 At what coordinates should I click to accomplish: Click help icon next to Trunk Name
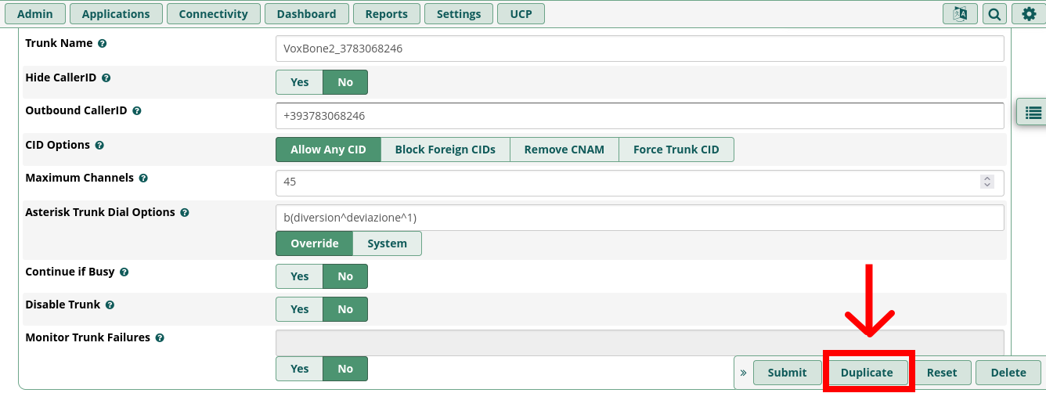click(103, 44)
